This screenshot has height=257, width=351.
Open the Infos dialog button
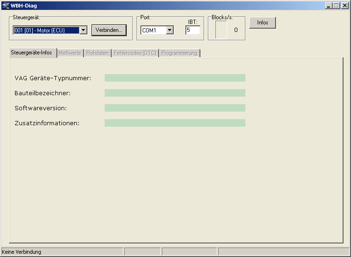(x=262, y=23)
